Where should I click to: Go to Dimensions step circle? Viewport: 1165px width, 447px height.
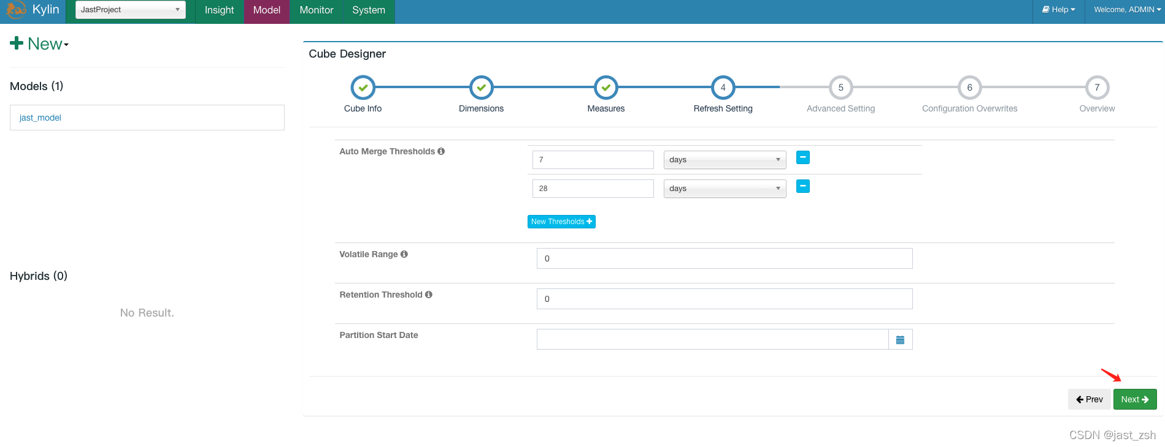pos(482,88)
